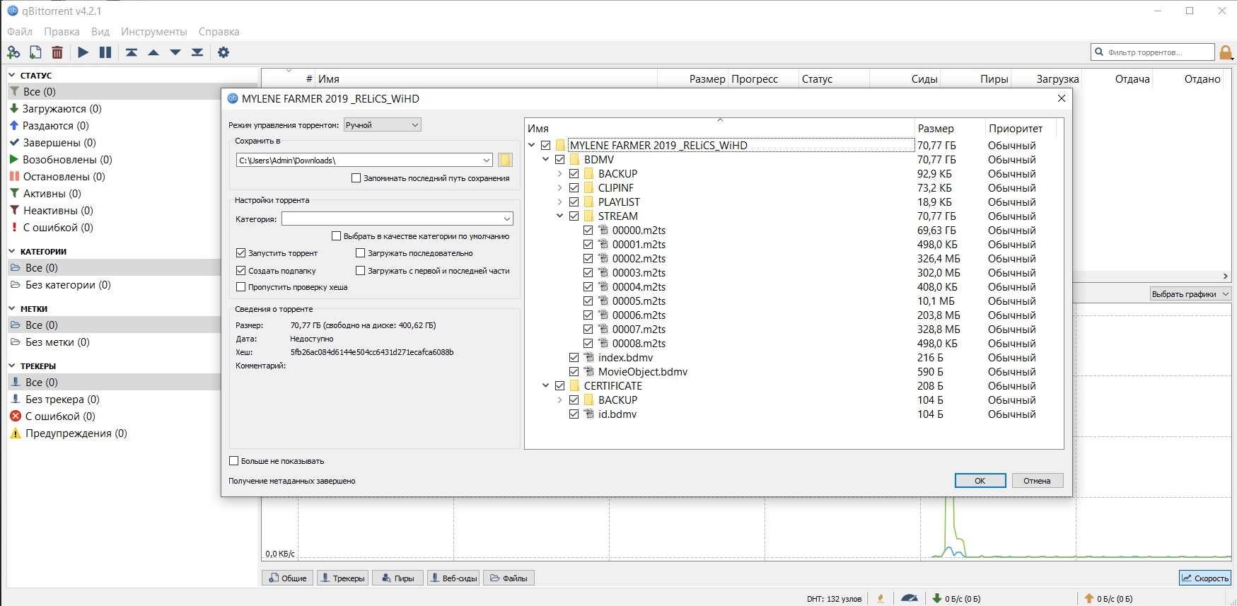Switch to the 'Трекеры' tab
Screen dimensions: 1237x606
click(344, 578)
